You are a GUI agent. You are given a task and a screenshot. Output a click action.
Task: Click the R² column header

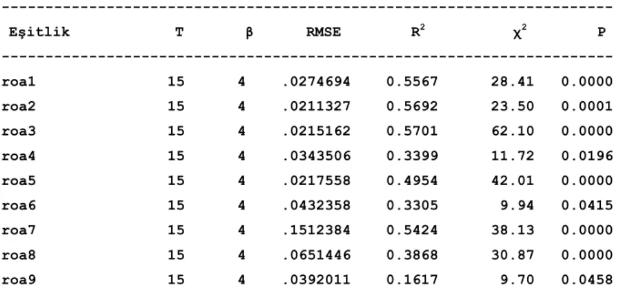(x=418, y=31)
